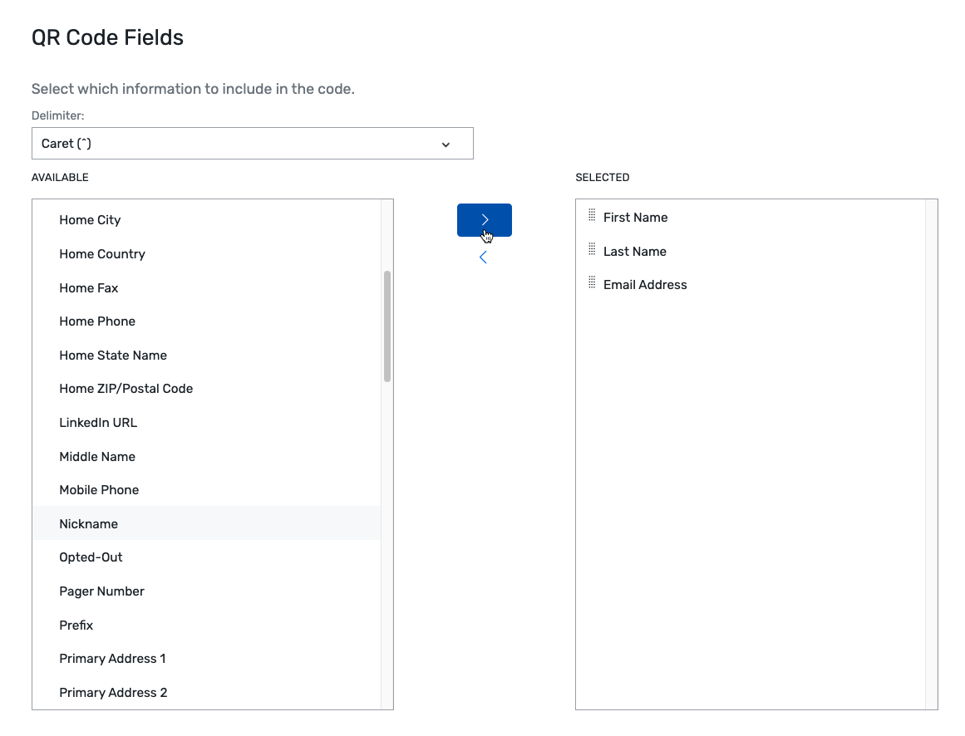Select Home City from the Available list
The image size is (965, 736).
point(90,220)
